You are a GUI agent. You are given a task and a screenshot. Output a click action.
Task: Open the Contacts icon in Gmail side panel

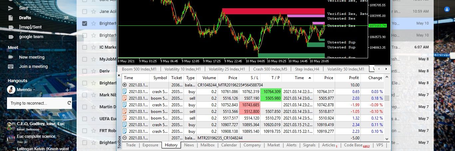click(x=447, y=9)
